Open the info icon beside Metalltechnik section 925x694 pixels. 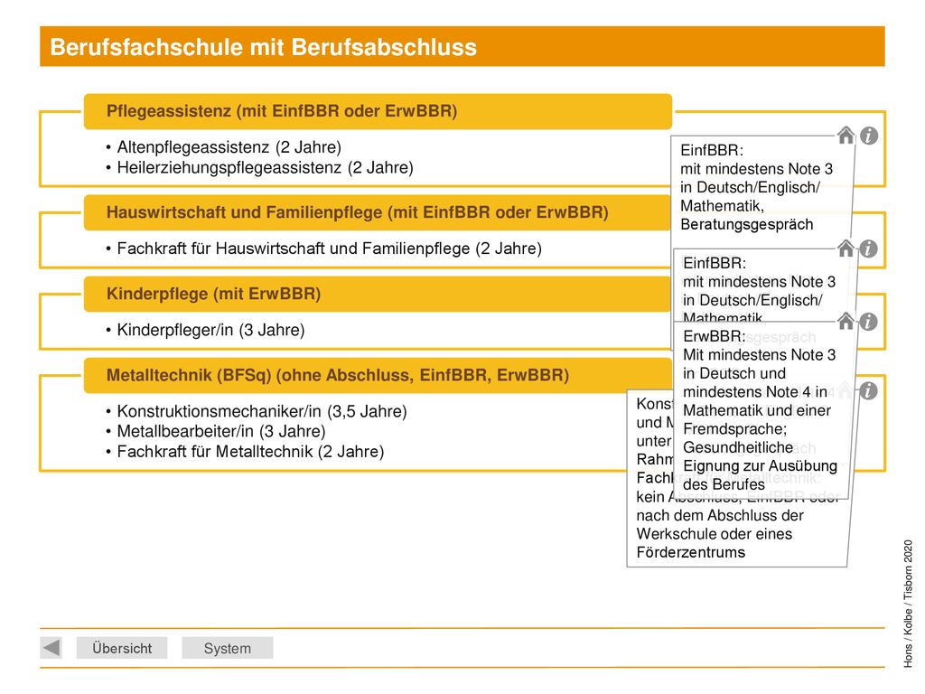(868, 390)
